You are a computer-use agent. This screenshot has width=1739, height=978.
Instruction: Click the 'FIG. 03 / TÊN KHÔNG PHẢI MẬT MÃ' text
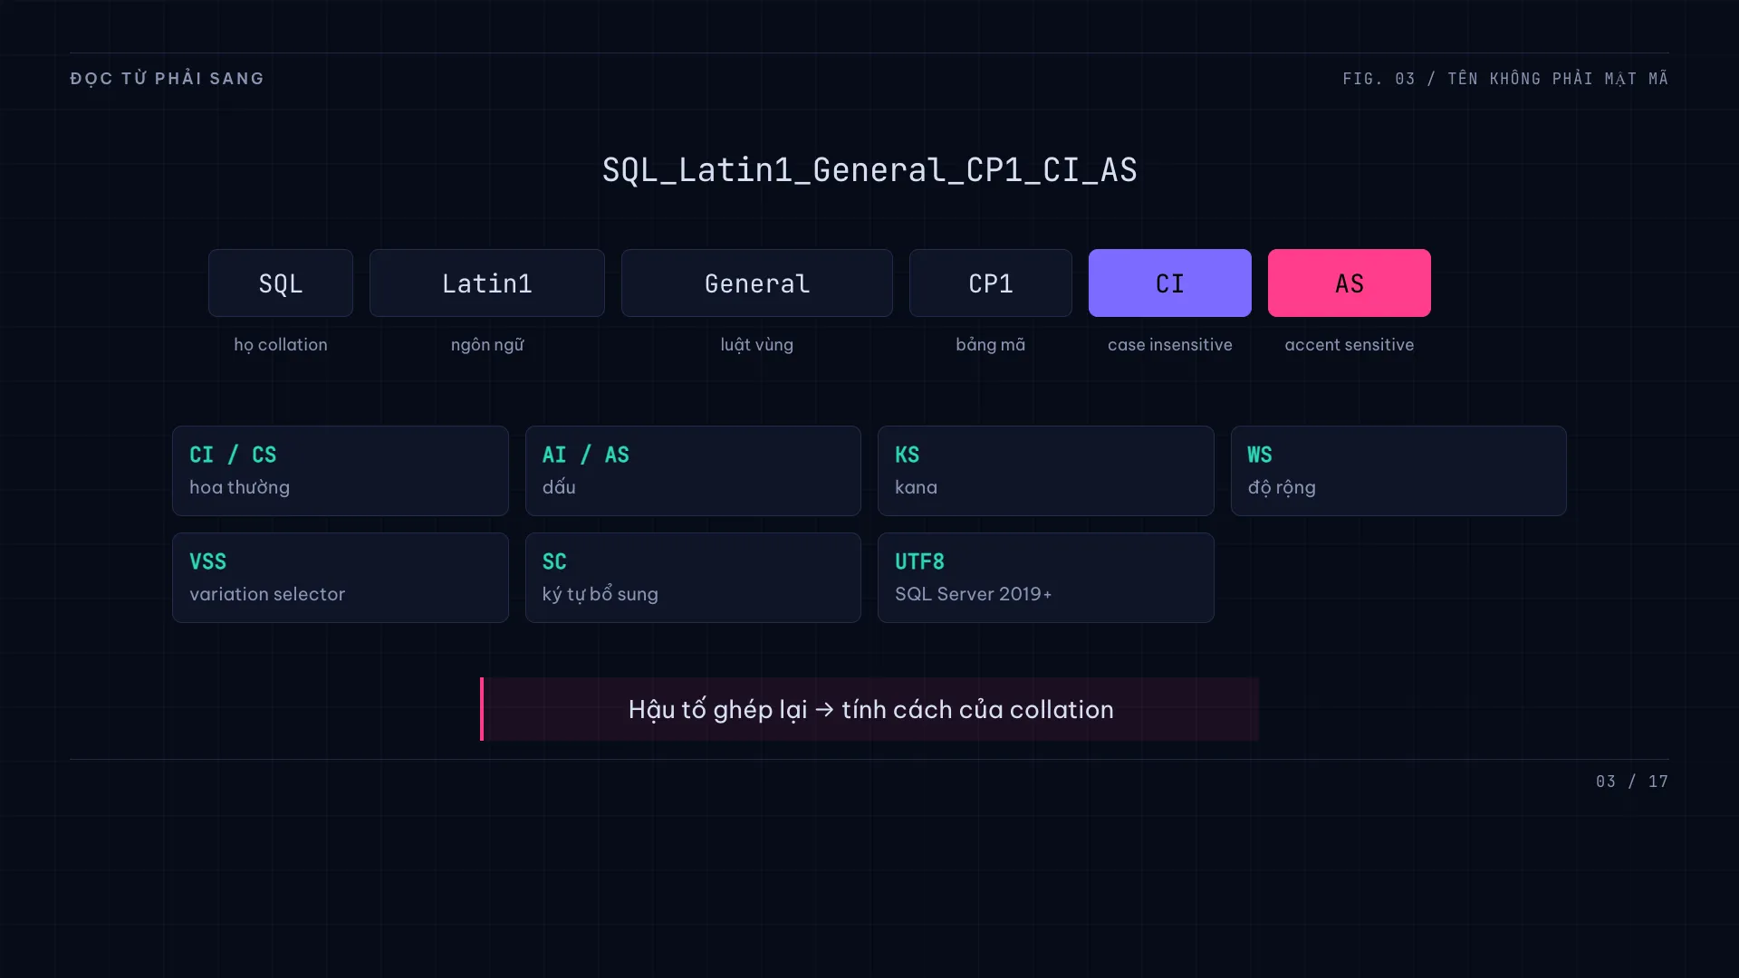[x=1505, y=79]
